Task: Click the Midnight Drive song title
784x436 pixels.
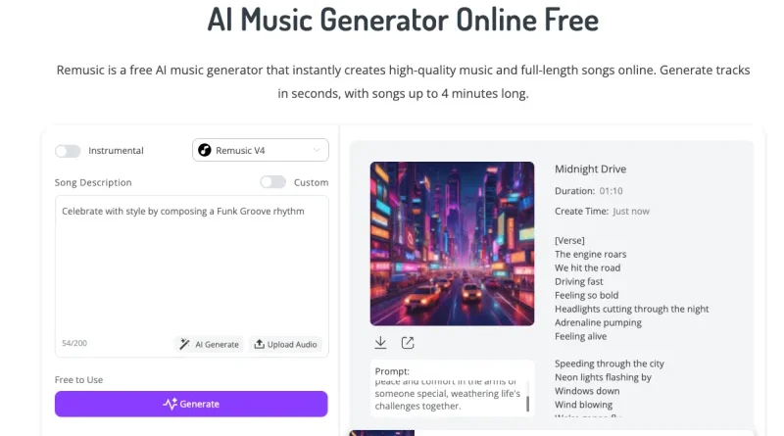Action: coord(591,169)
